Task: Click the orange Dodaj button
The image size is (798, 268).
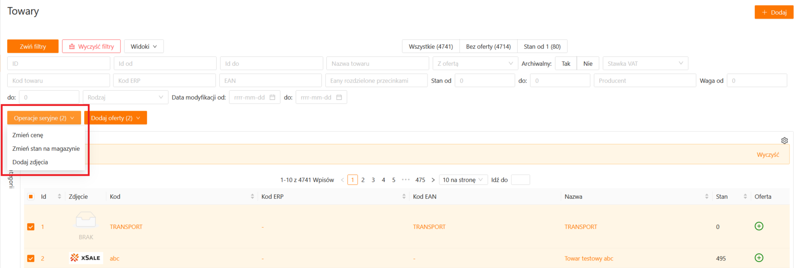Action: pos(773,12)
